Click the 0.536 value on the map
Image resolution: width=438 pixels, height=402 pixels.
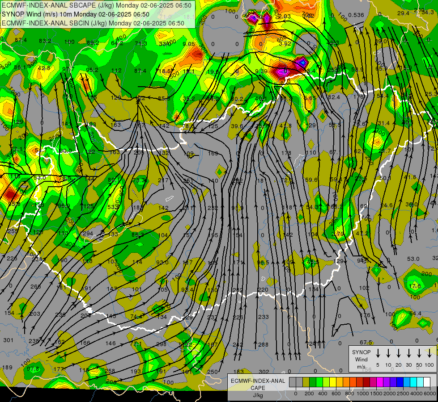click(x=356, y=15)
